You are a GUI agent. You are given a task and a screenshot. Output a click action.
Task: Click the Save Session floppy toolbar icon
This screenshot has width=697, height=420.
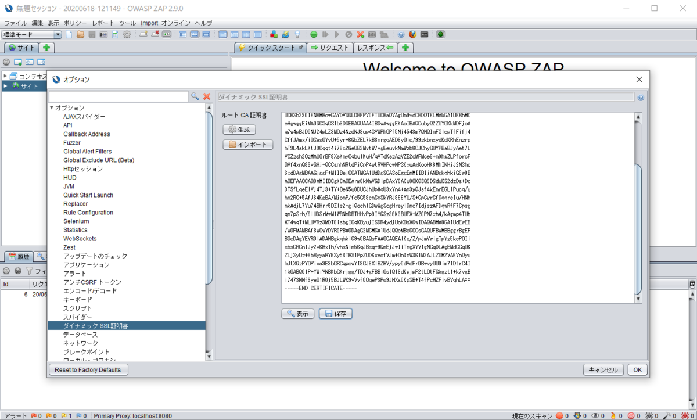[x=92, y=35]
